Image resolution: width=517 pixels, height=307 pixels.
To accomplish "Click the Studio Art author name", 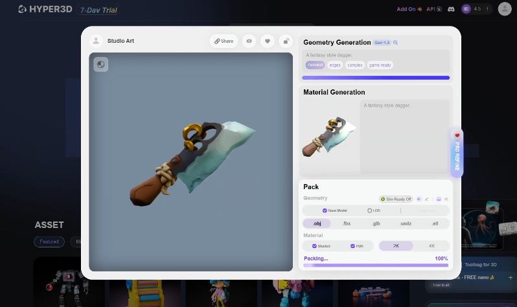I will 121,41.
